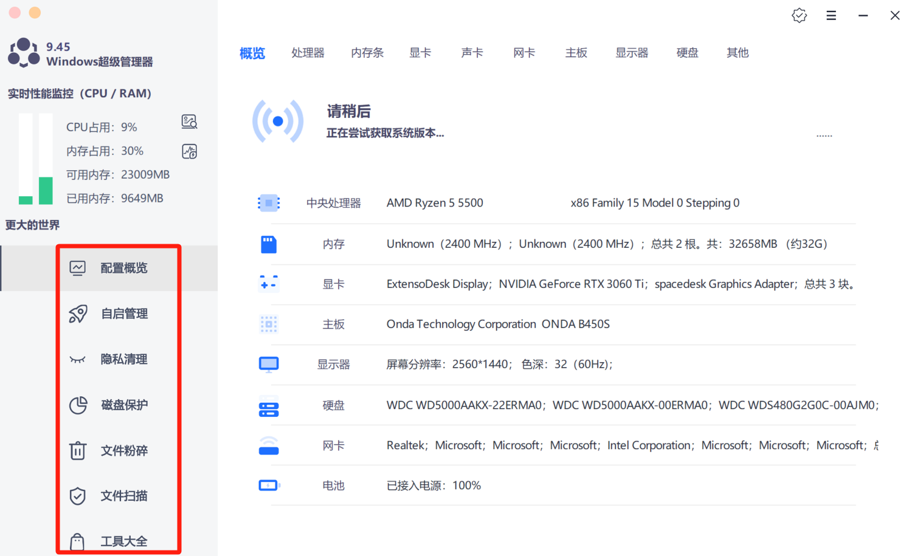This screenshot has height=556, width=909.
Task: Open 文件扫描 in sidebar
Action: click(x=109, y=496)
